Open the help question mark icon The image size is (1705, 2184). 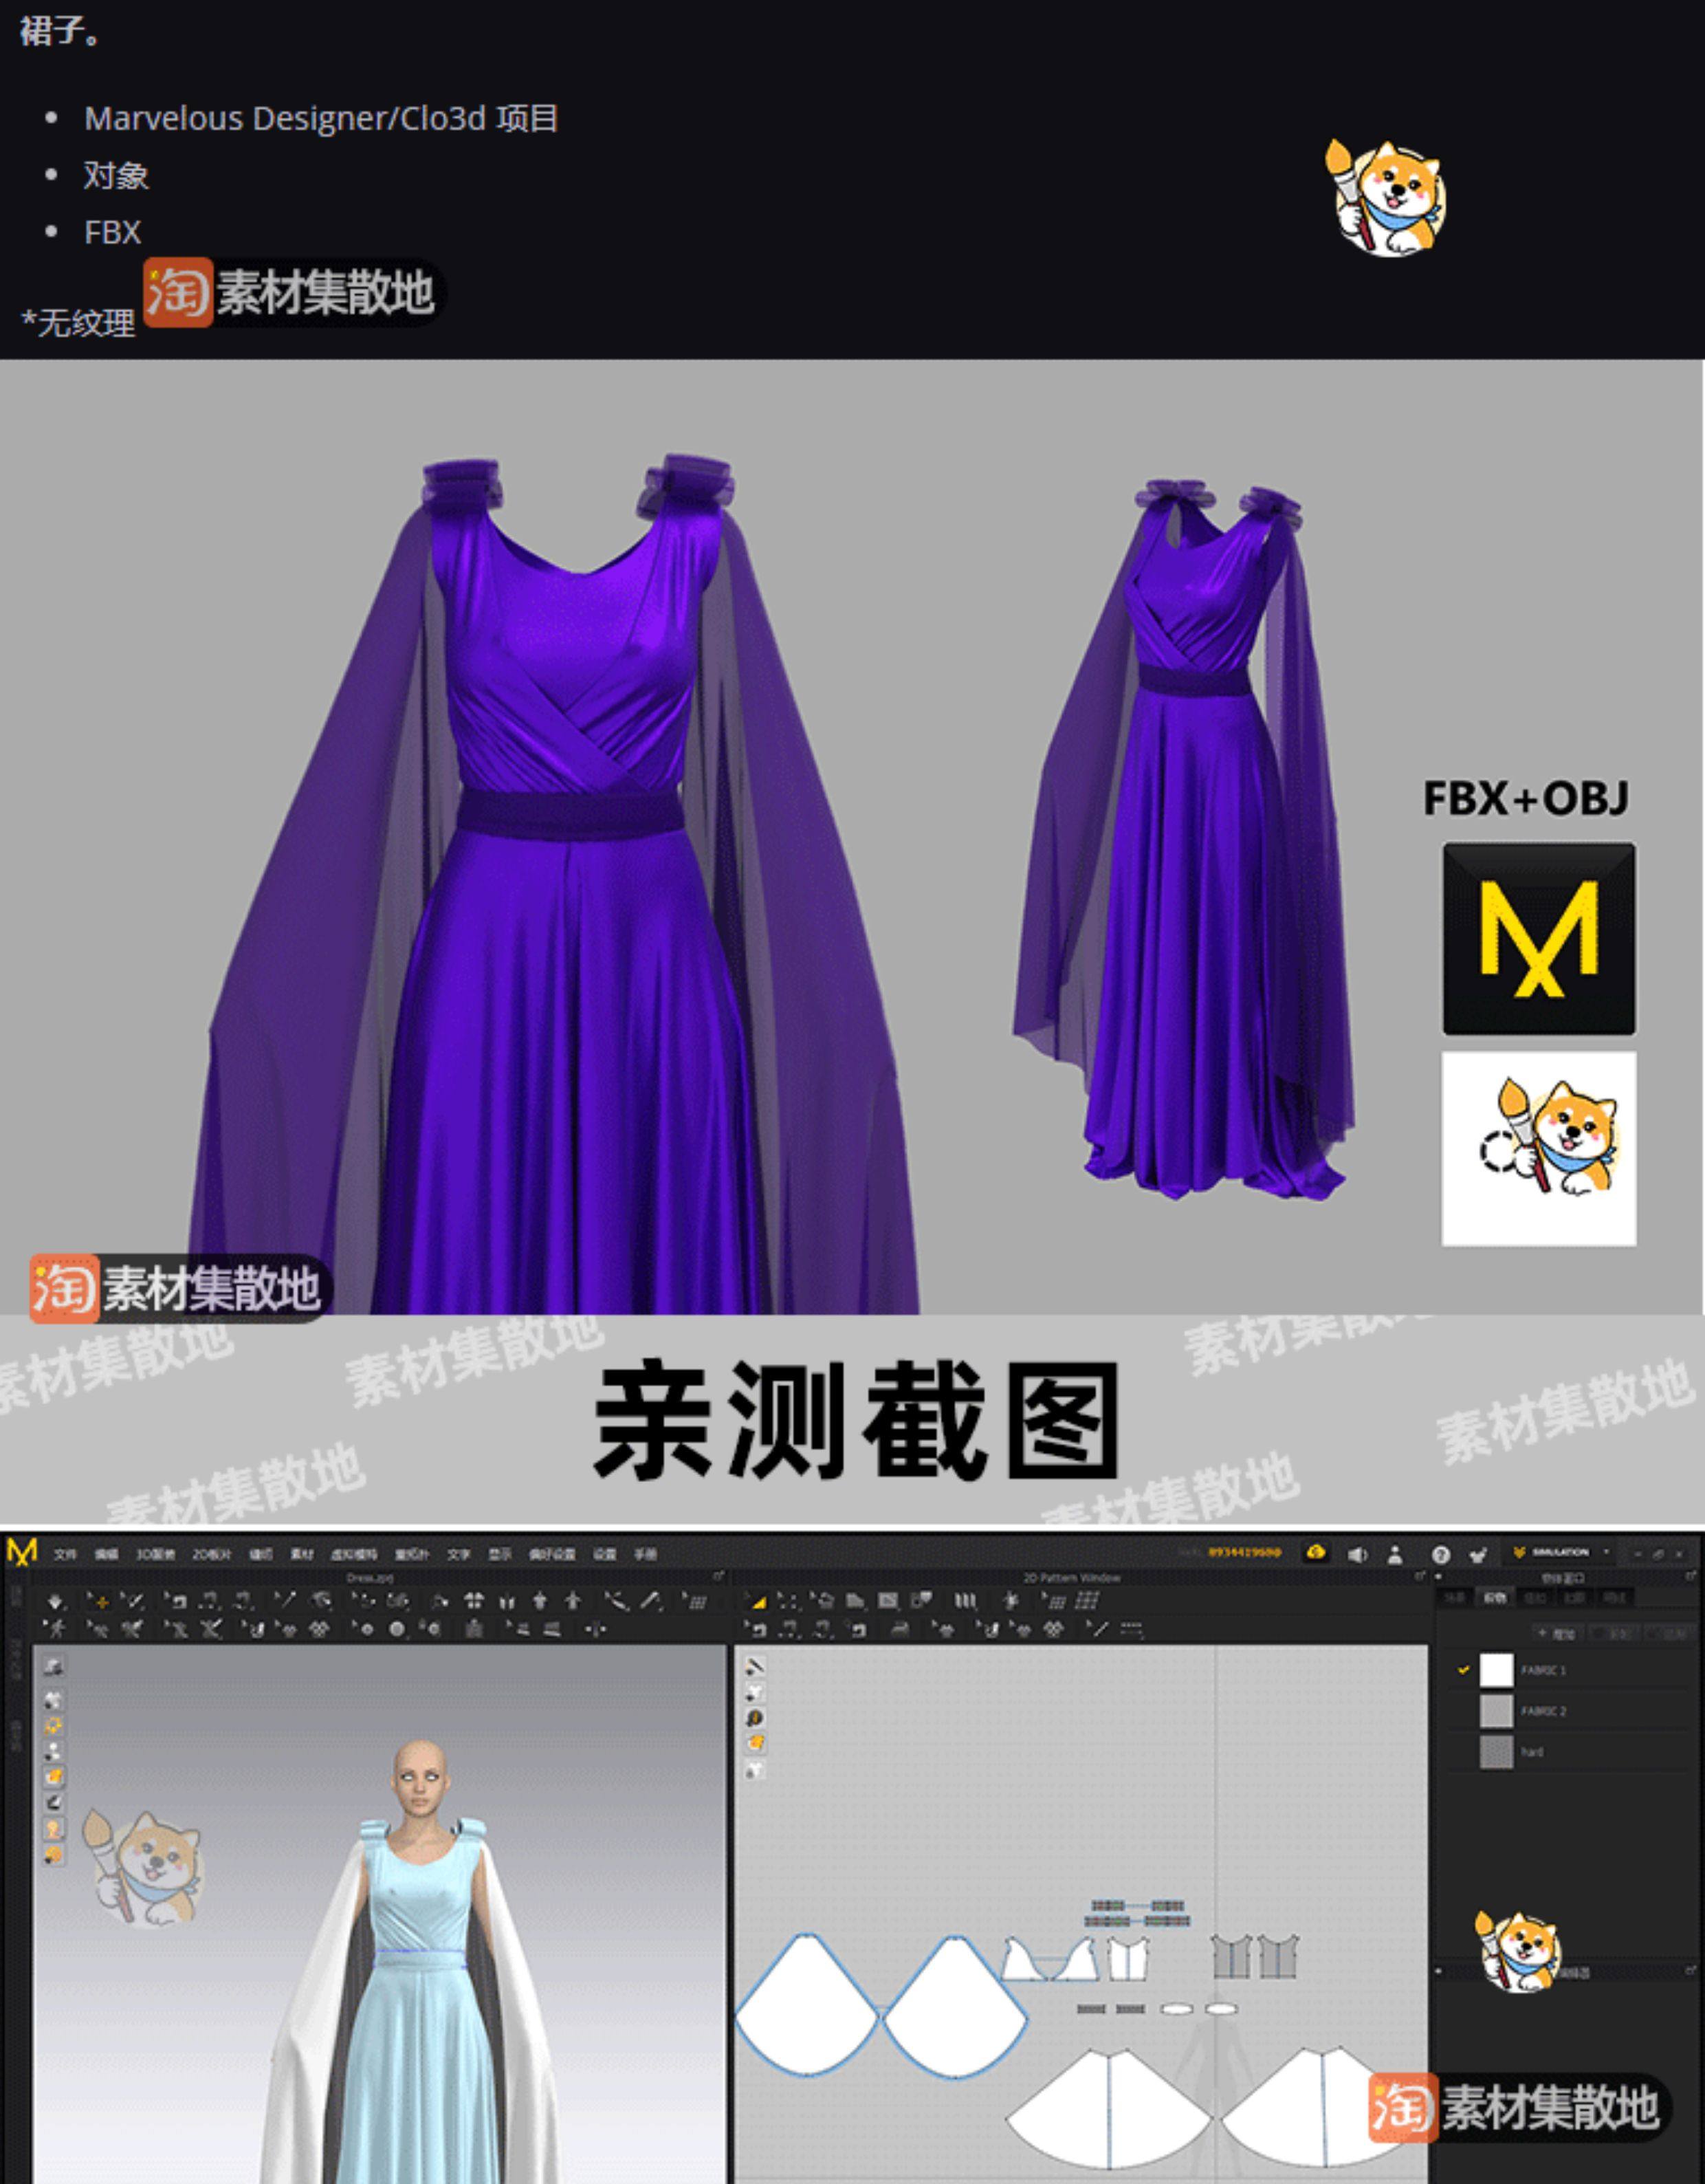(1440, 1554)
